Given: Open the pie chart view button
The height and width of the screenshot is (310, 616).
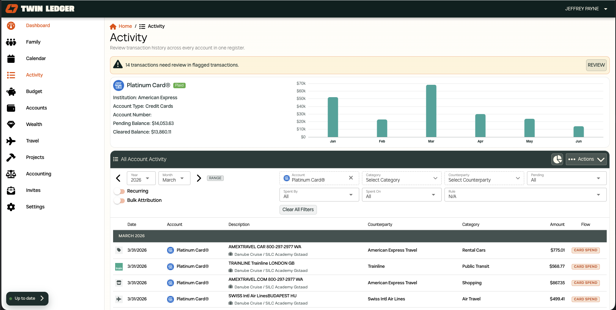Looking at the screenshot, I should [557, 159].
